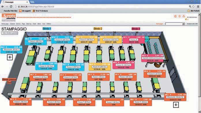Open the Siti suggeriti bookmark

tap(25, 11)
